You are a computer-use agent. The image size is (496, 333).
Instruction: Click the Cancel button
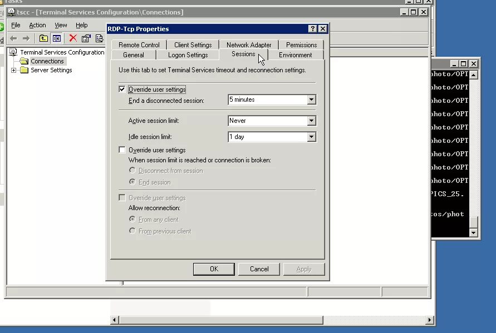pos(259,269)
